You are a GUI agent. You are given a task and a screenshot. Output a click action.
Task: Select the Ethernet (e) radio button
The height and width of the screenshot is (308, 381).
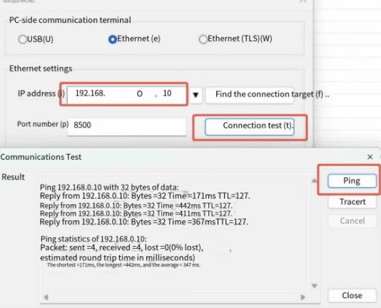(113, 39)
